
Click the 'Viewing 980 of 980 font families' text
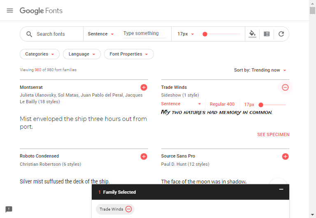click(48, 70)
